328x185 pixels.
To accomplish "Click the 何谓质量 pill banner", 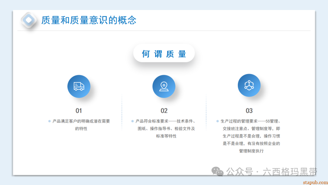I will tap(164, 53).
